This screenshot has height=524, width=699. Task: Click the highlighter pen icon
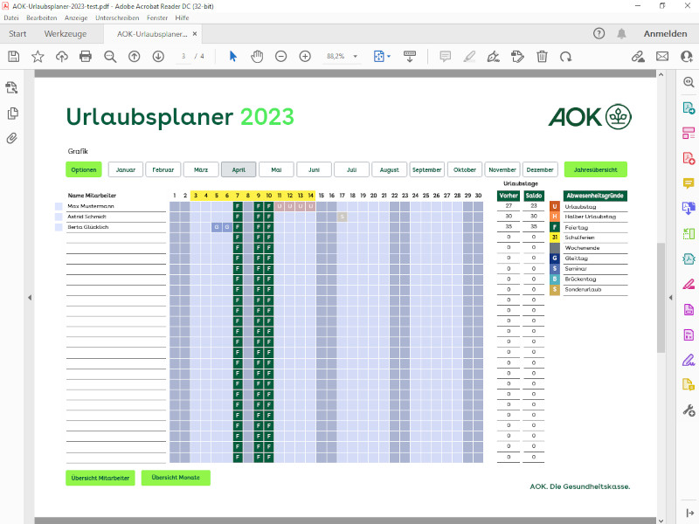click(x=469, y=57)
